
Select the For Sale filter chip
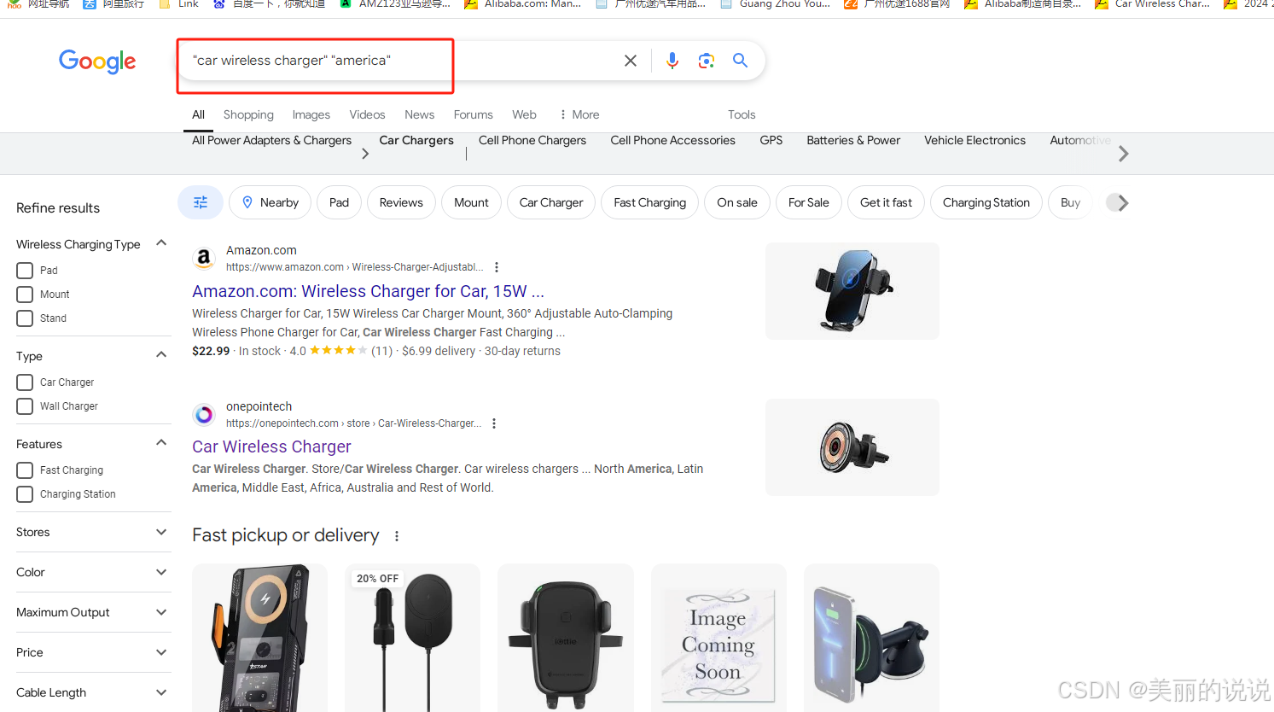[x=809, y=202]
